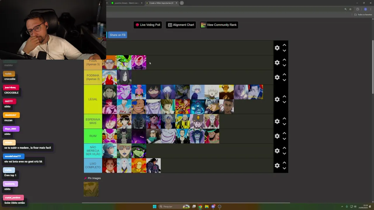Click the ESPERAVA MAIS tier label
The height and width of the screenshot is (210, 374).
click(x=93, y=121)
